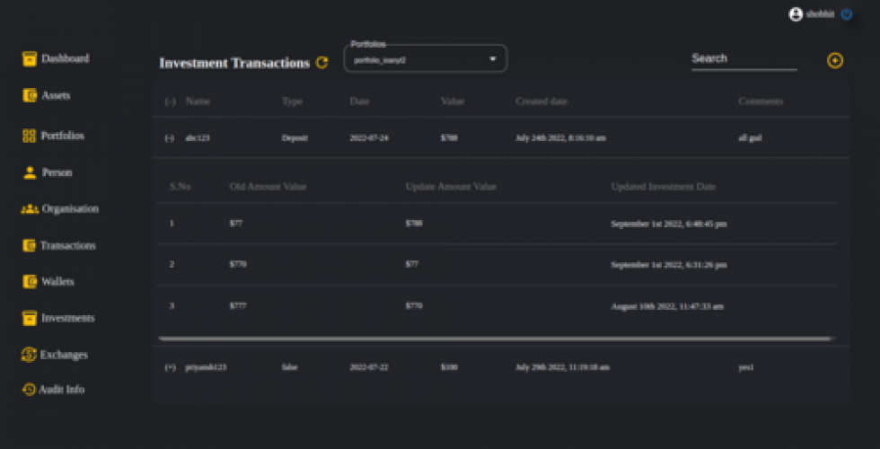Viewport: 880px width, 449px height.
Task: Click the September 1st 2022, 6:31:26 pm cell
Action: point(669,265)
